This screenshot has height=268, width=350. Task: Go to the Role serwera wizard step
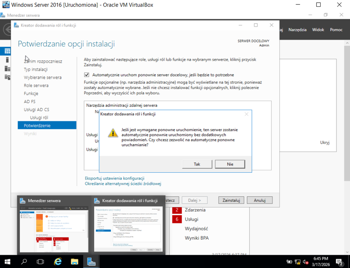(36, 85)
